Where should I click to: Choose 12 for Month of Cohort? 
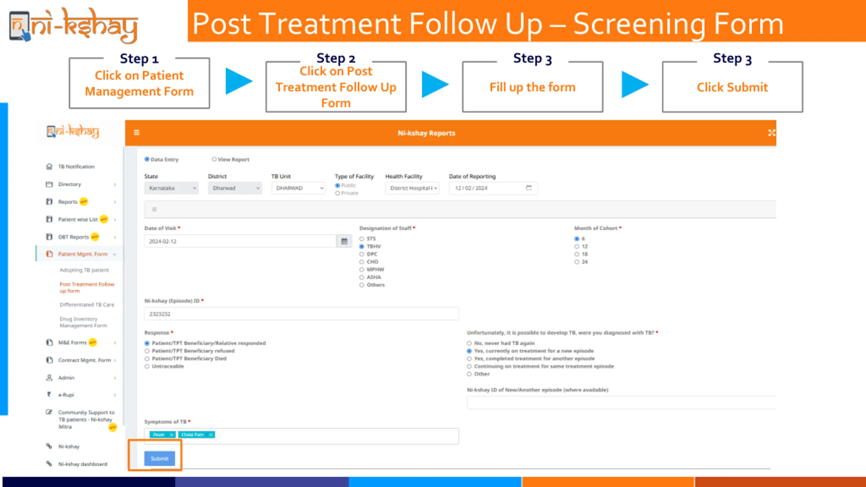577,247
